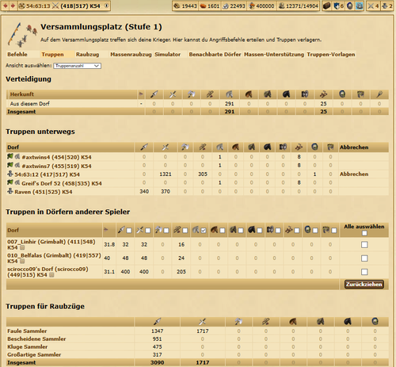Open Greif's Dorf 52 (458|535) link
This screenshot has height=367, width=396.
62,183
